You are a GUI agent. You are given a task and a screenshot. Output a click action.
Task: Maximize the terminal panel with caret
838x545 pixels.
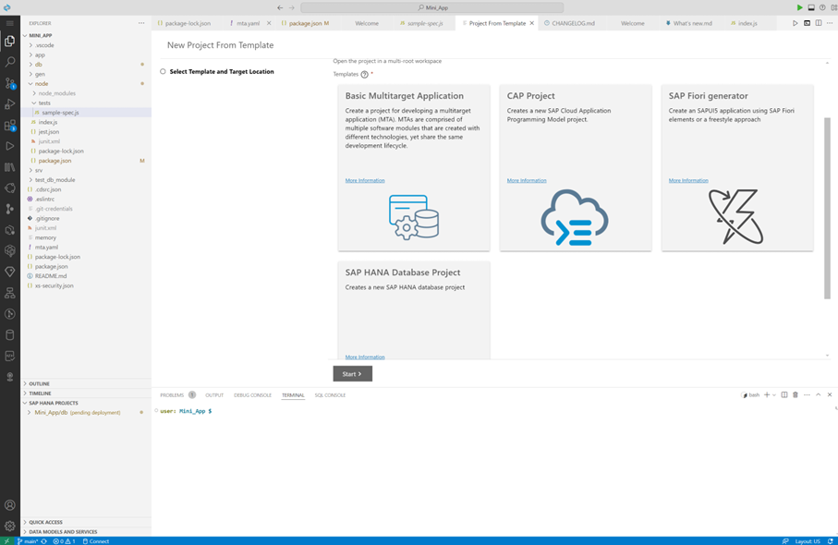click(x=819, y=394)
